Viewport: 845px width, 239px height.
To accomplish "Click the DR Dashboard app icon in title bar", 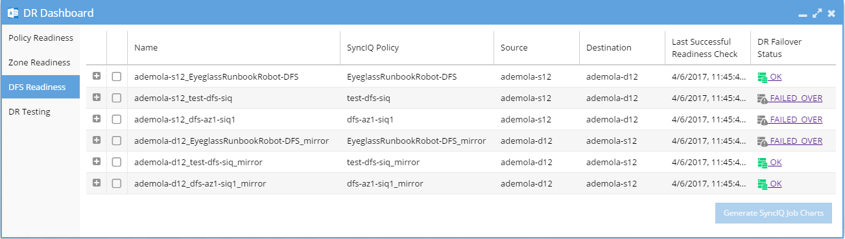I will (x=12, y=12).
